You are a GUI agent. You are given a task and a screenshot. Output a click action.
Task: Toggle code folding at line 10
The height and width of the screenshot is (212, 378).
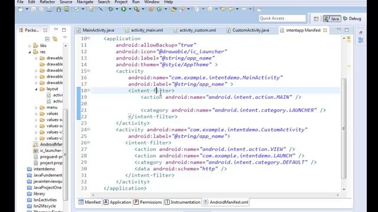click(x=89, y=38)
